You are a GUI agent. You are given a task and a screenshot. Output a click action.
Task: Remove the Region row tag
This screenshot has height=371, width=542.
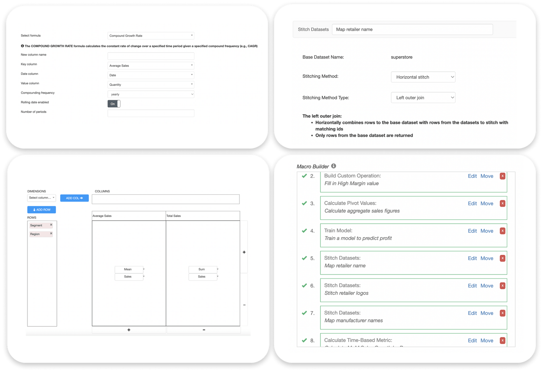pos(51,234)
